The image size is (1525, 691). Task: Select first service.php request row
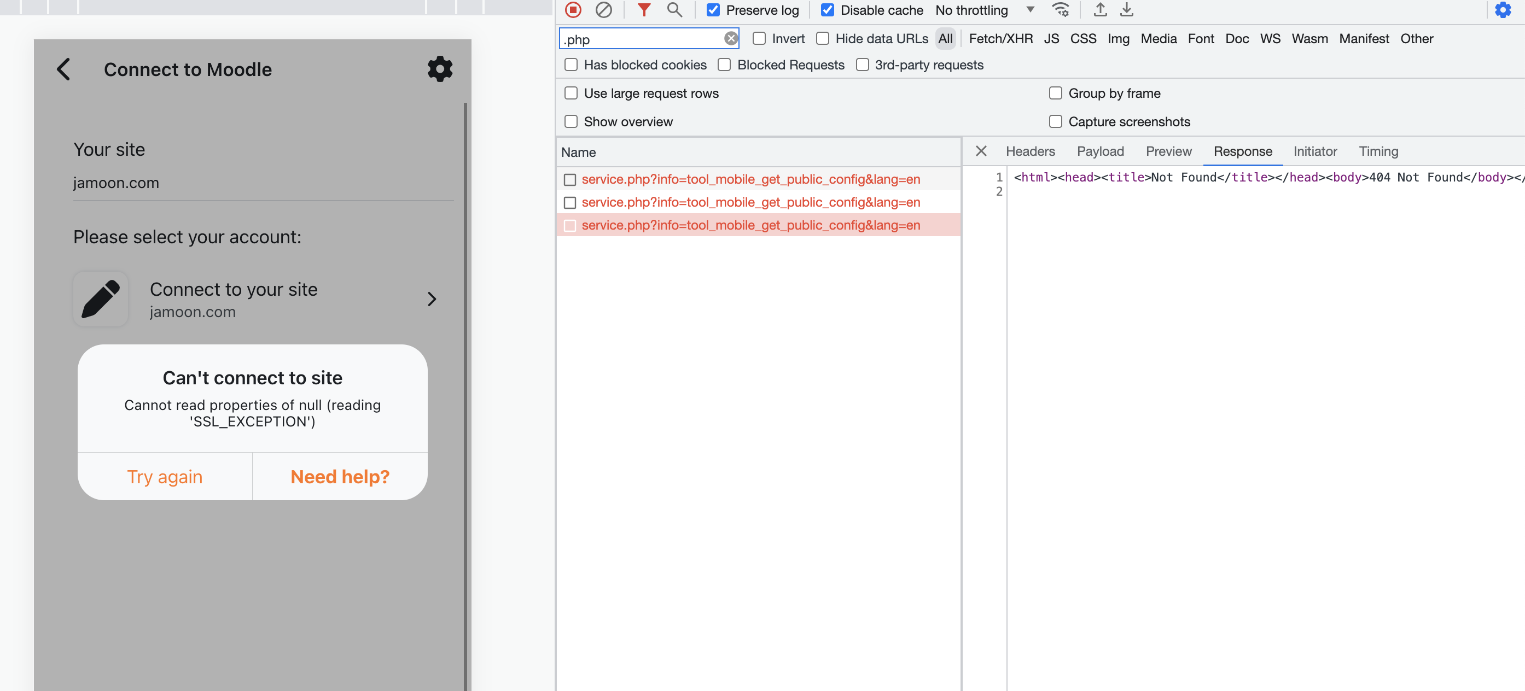pyautogui.click(x=758, y=179)
